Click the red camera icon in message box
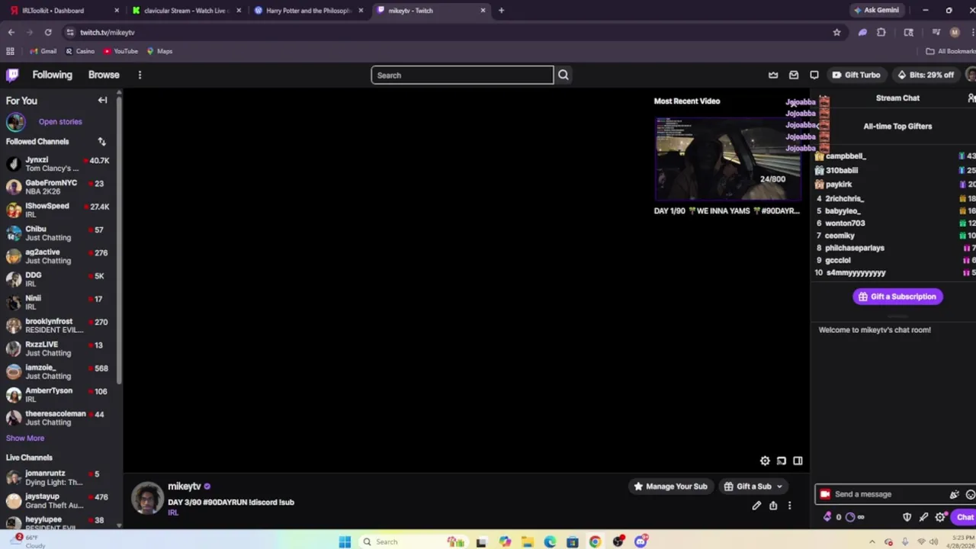 point(824,494)
